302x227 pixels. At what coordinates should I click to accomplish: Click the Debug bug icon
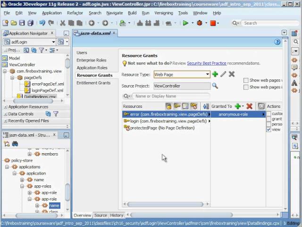click(x=200, y=23)
